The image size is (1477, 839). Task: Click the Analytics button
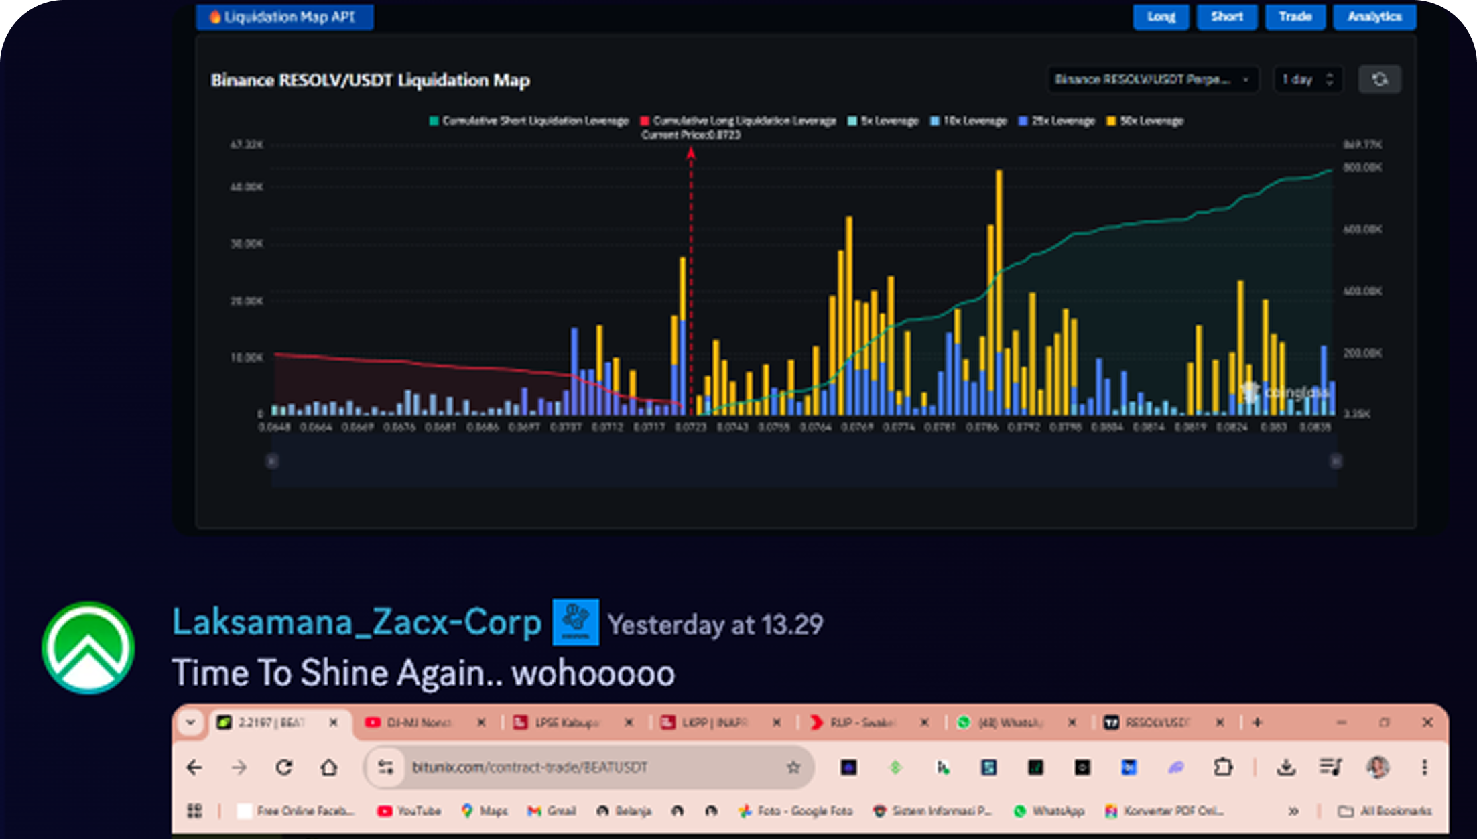(x=1374, y=17)
